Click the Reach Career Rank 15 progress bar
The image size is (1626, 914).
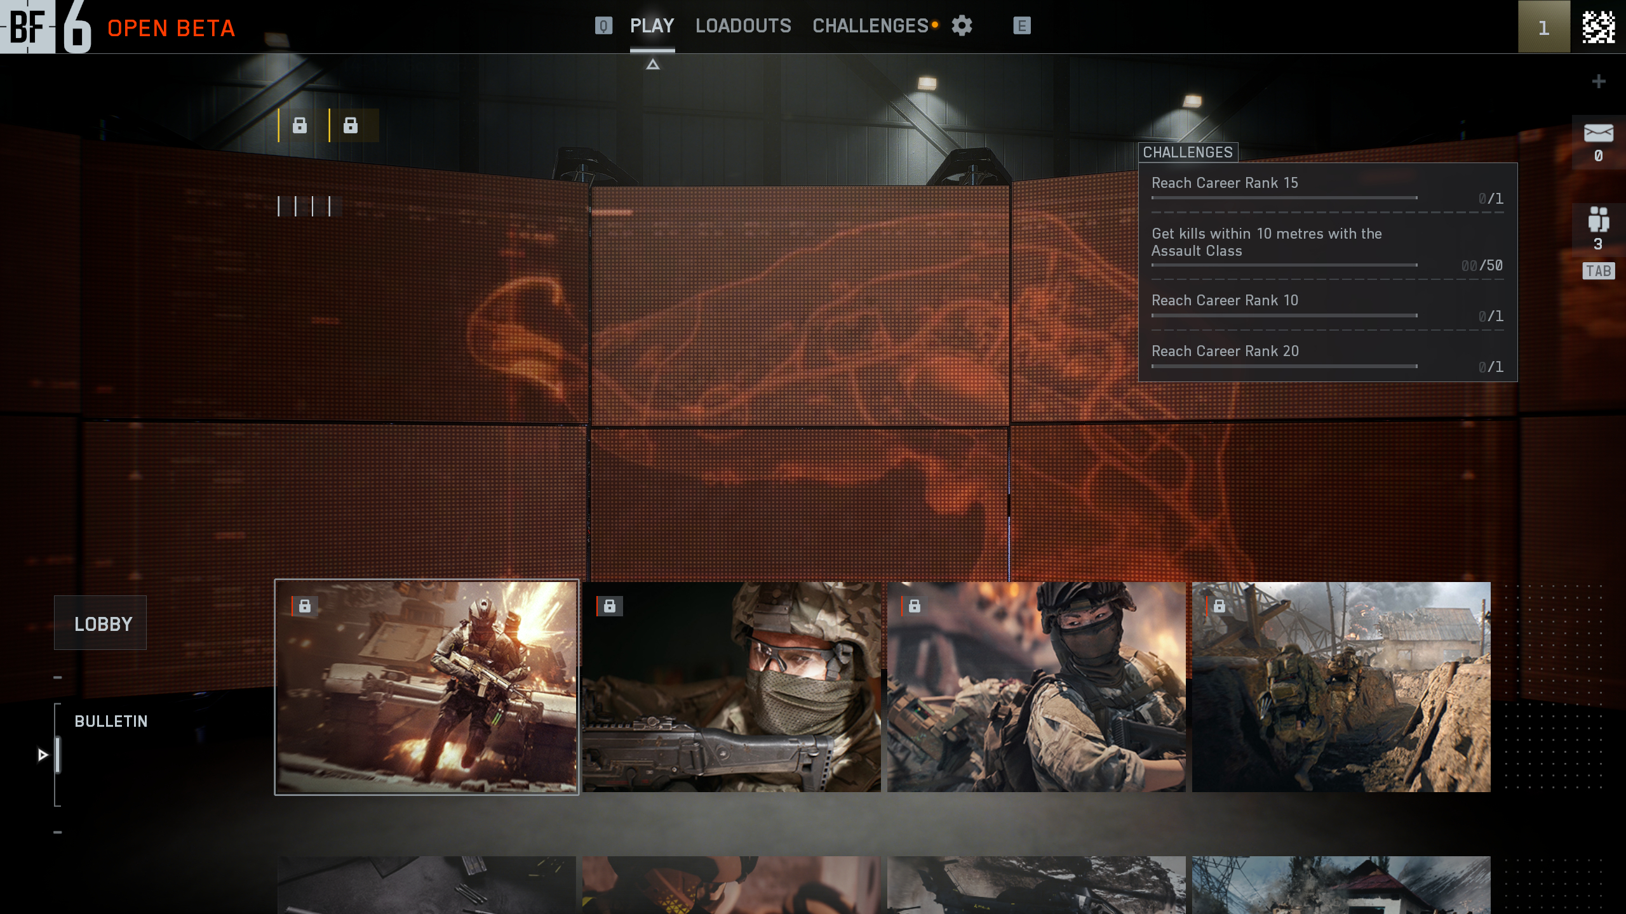[x=1283, y=197]
